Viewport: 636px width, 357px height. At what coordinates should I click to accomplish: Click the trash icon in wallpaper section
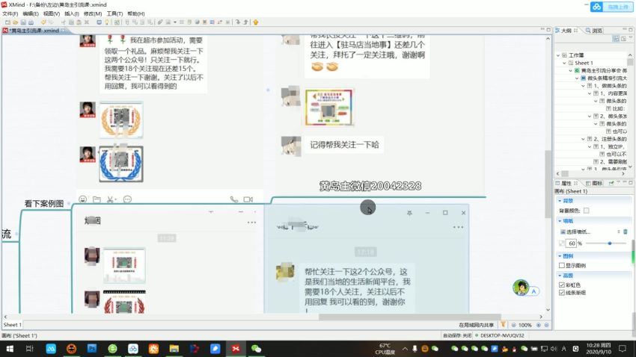pos(625,232)
